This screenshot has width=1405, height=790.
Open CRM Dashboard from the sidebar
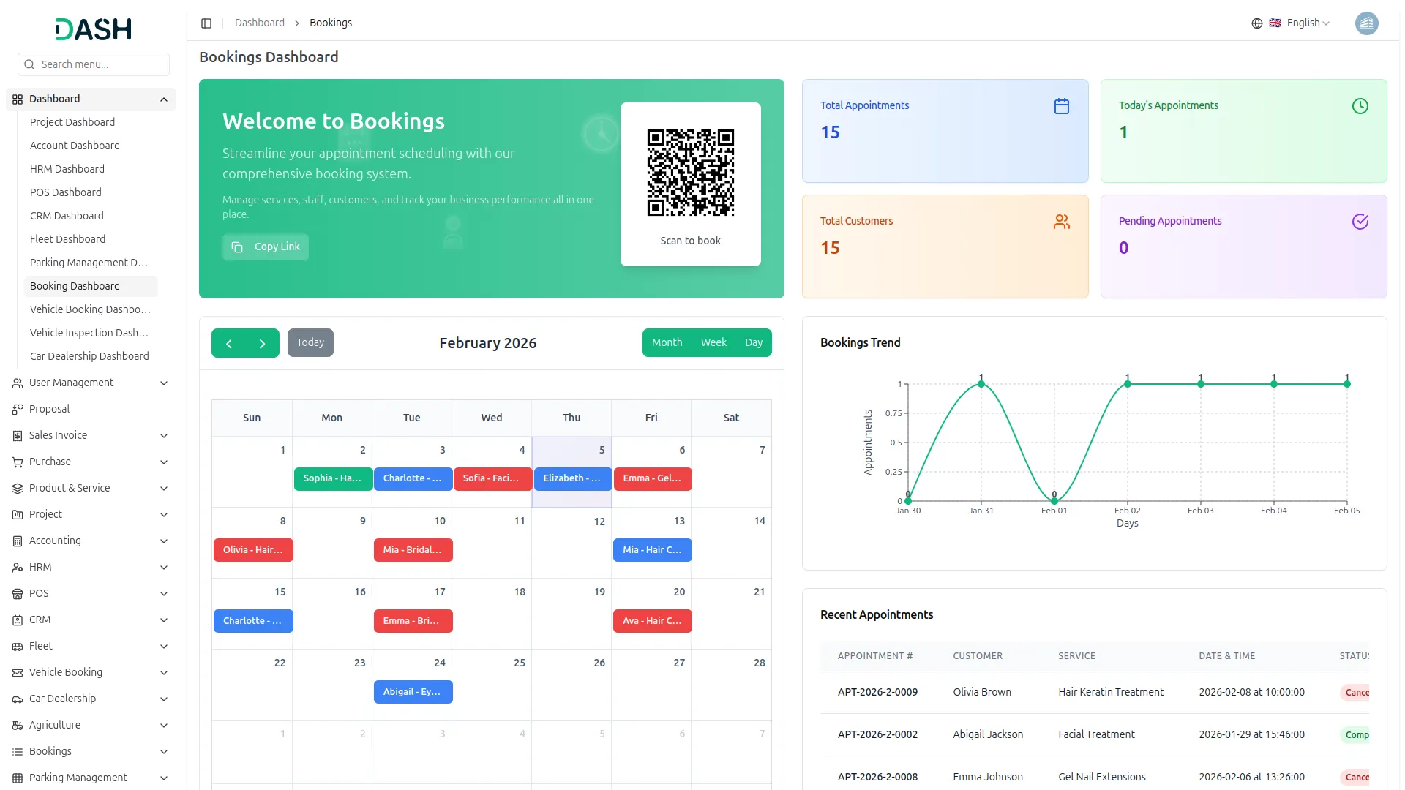coord(67,217)
